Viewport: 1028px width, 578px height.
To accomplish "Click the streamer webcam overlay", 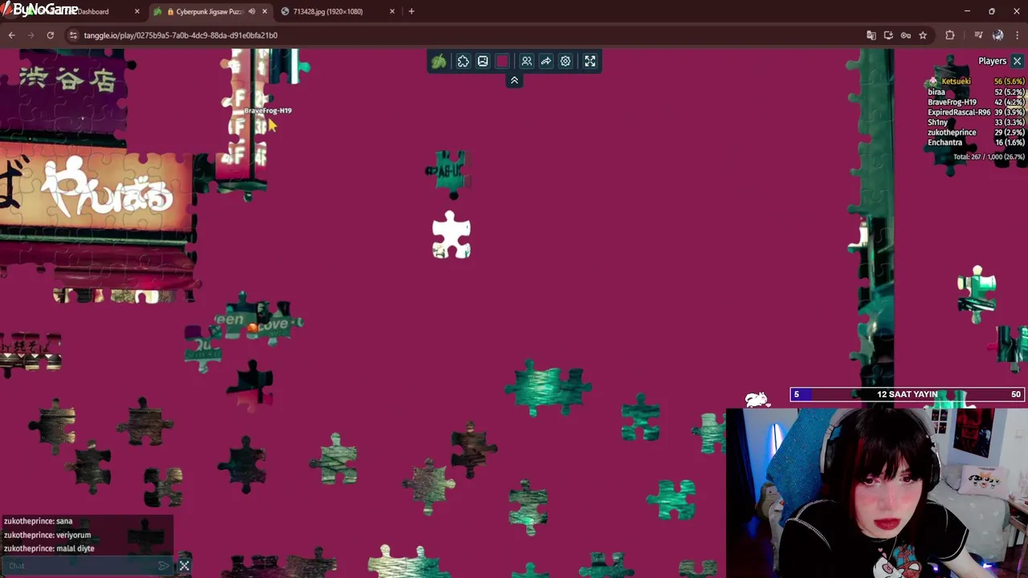I will (x=876, y=493).
